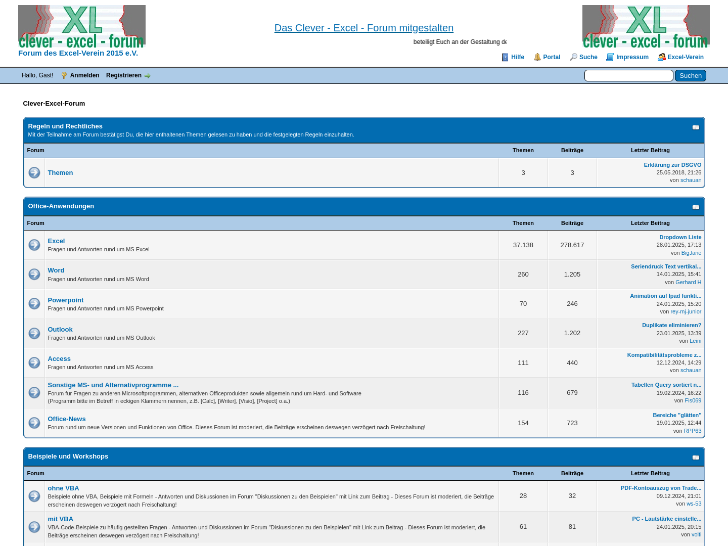Viewport: 728px width, 546px height.
Task: Click the Excel-Verein people icon
Action: (661, 57)
